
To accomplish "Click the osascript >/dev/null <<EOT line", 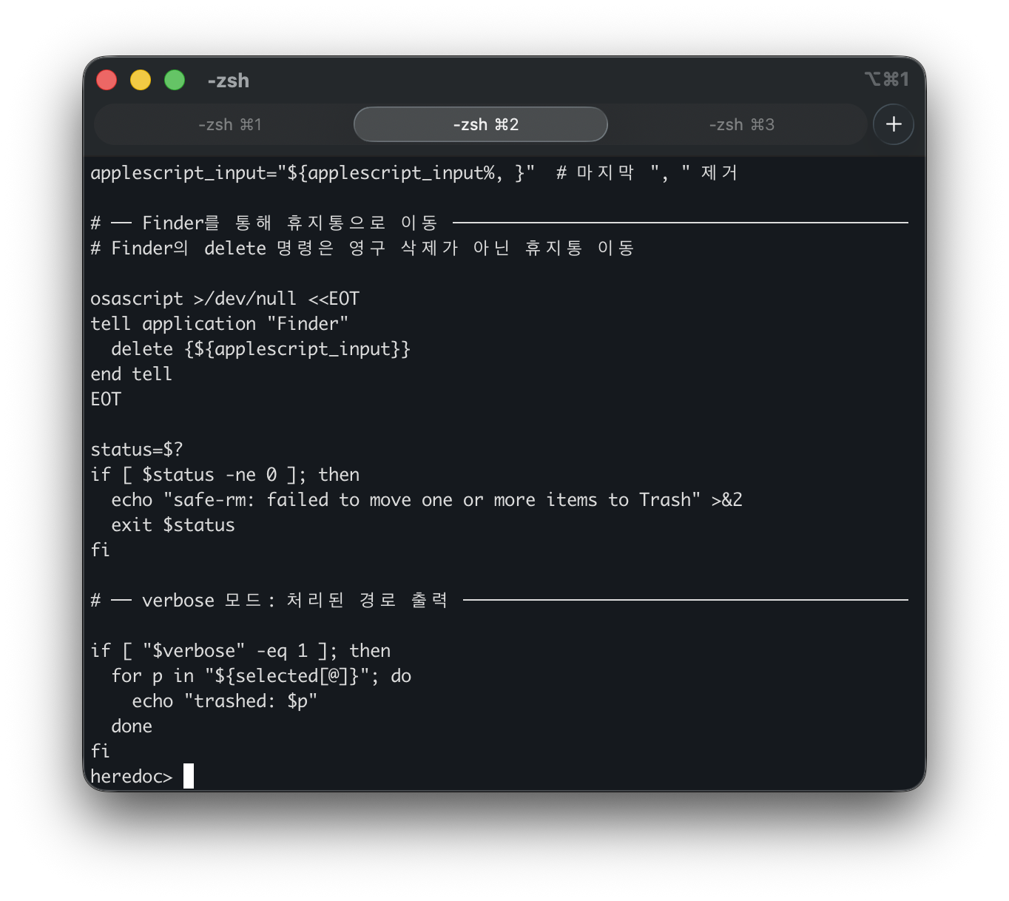I will pyautogui.click(x=225, y=299).
